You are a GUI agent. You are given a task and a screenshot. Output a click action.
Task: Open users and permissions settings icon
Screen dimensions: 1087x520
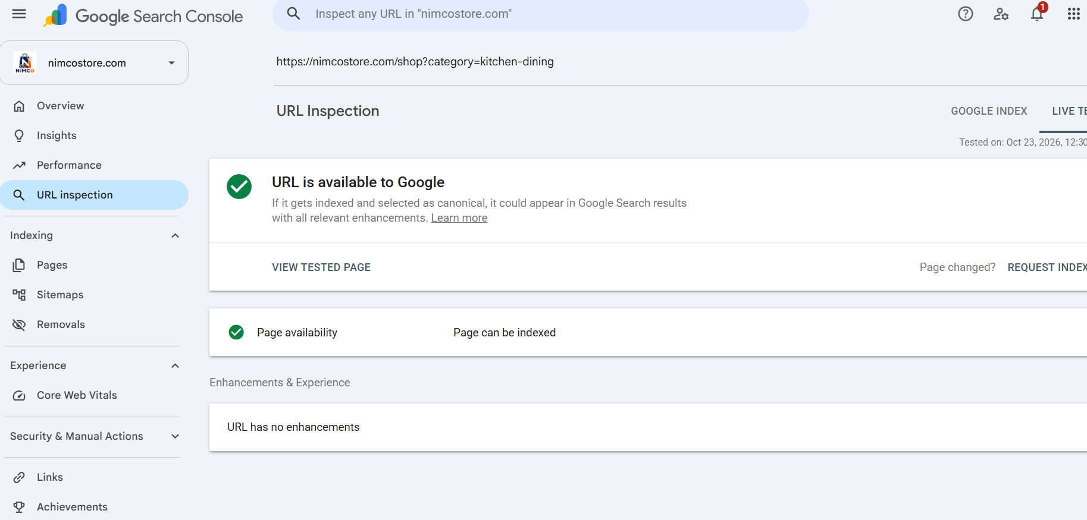click(1001, 14)
